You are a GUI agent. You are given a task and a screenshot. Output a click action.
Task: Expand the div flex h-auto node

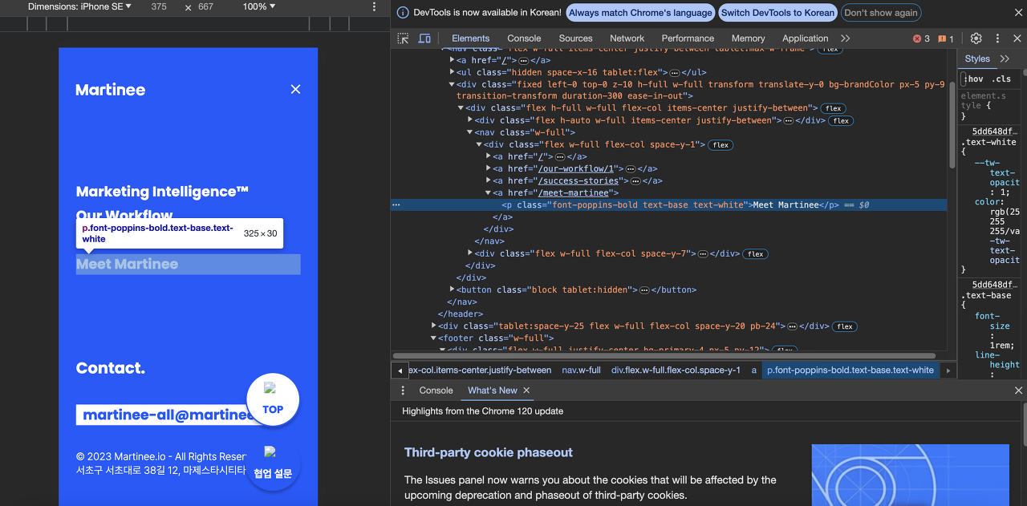coord(470,120)
